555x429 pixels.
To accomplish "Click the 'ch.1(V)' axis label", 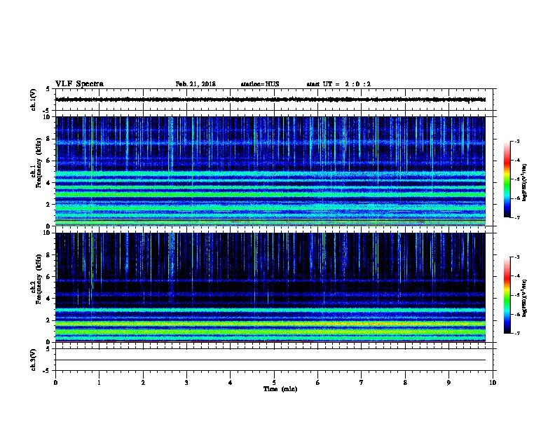I will pyautogui.click(x=33, y=100).
